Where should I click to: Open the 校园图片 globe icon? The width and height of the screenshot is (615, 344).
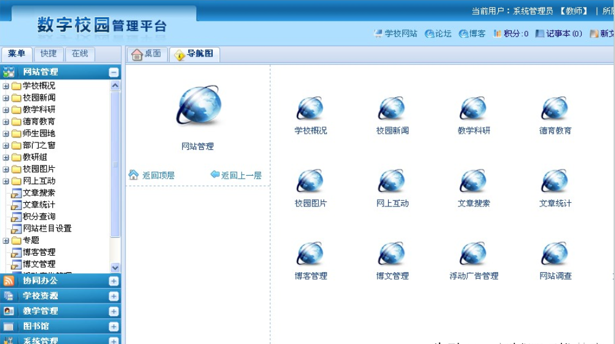click(x=310, y=181)
